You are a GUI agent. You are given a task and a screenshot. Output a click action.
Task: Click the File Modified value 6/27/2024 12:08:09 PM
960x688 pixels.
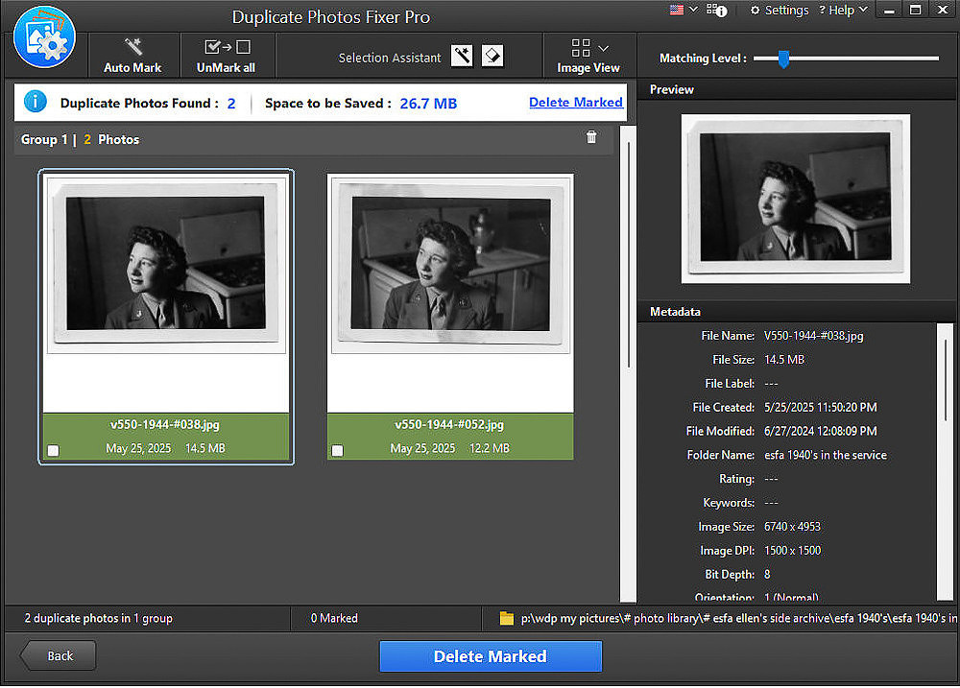[x=821, y=431]
